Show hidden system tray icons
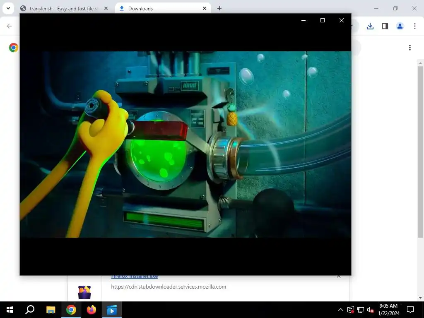This screenshot has height=318, width=424. click(341, 310)
